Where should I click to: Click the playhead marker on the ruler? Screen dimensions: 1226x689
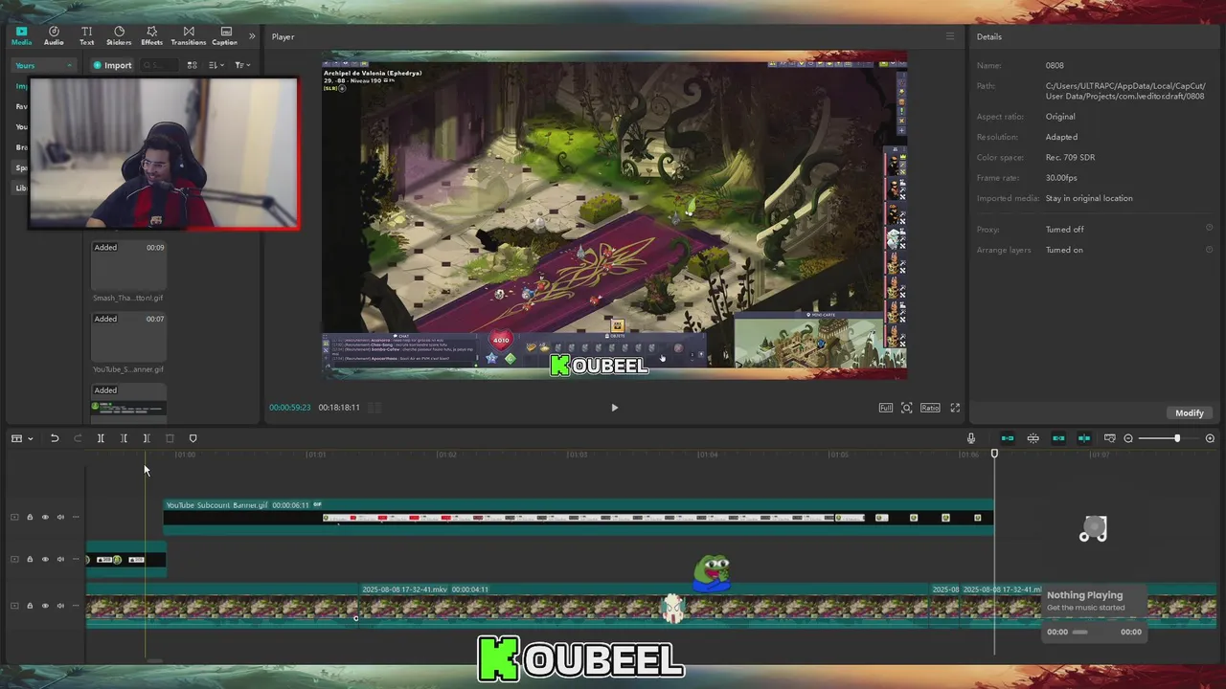pos(994,454)
